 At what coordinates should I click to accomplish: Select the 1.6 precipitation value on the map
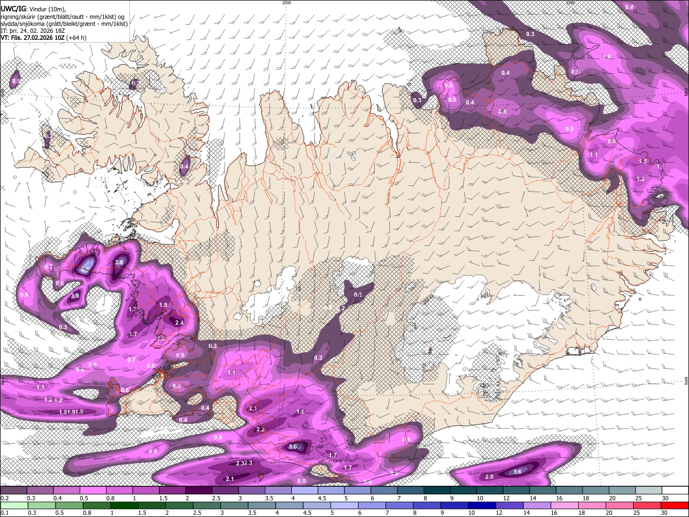click(300, 411)
